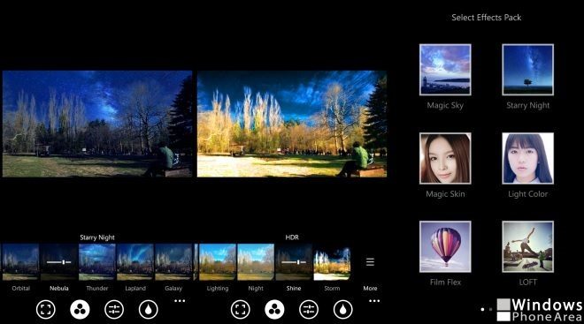The height and width of the screenshot is (324, 584).
Task: Tap the droplet icon in the Starry Night editor
Action: coord(149,310)
